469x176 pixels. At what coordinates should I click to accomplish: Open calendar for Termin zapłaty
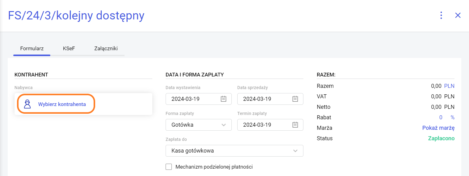coord(295,125)
